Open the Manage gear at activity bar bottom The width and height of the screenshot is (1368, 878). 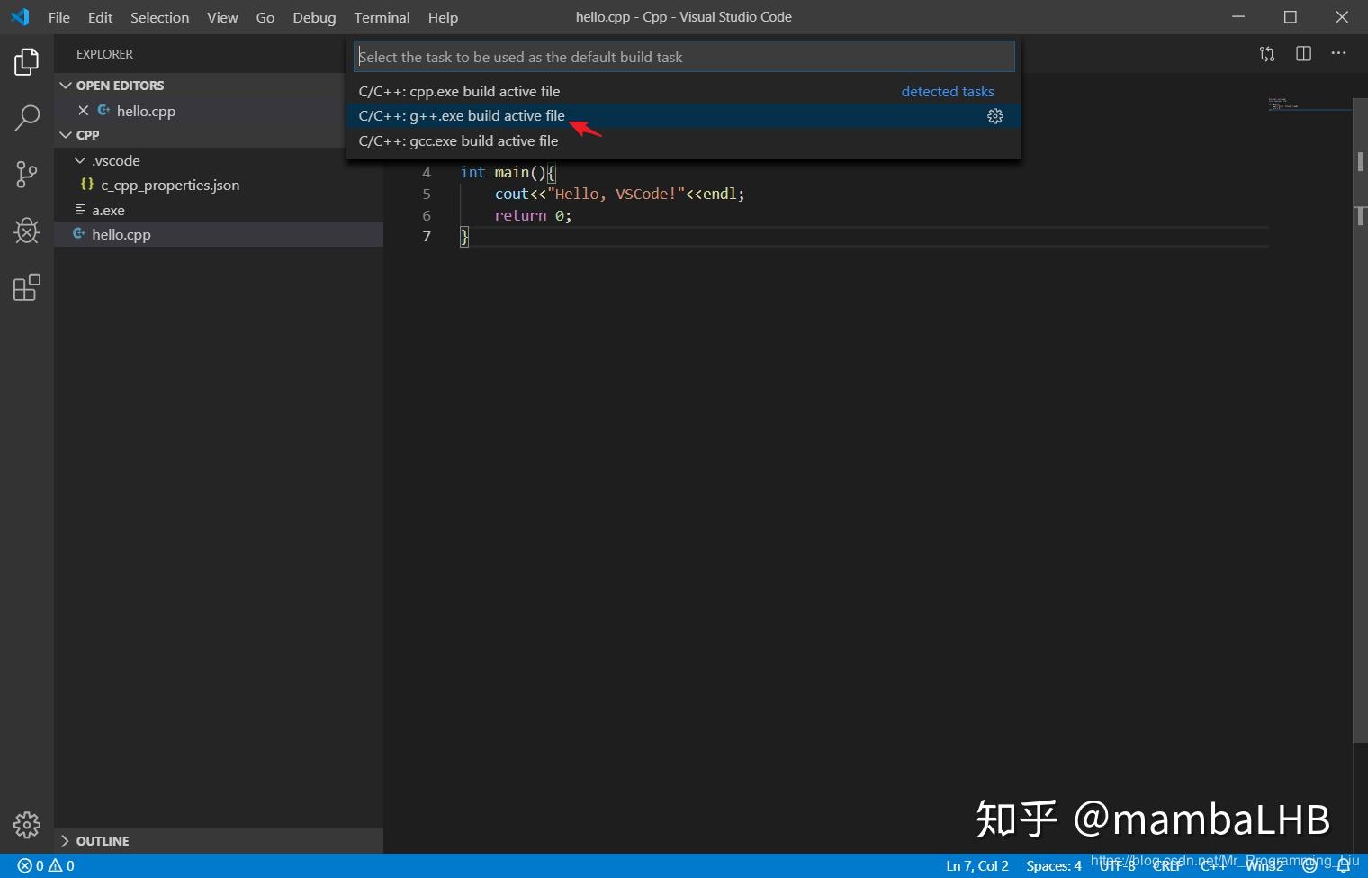[26, 824]
